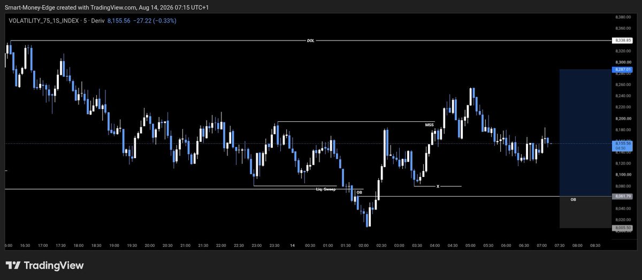Click the 19:30 time axis label
Screen dimensions: 642x280
132,245
